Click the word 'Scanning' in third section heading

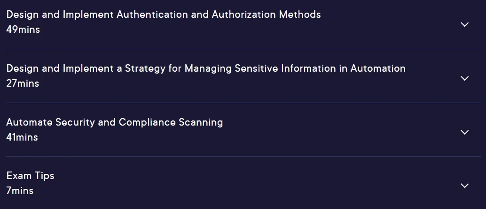(201, 122)
